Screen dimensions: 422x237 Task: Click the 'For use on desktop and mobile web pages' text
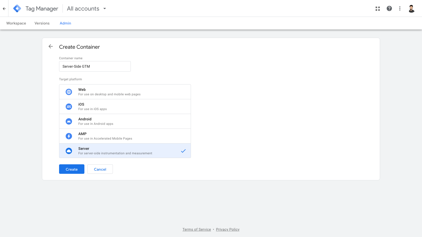(x=109, y=94)
